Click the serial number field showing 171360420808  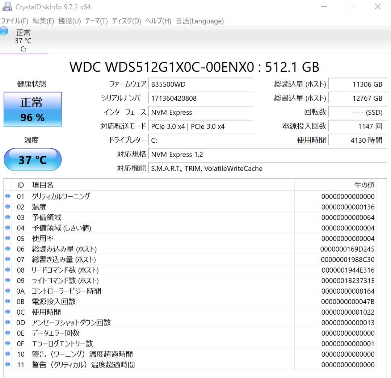pos(201,98)
